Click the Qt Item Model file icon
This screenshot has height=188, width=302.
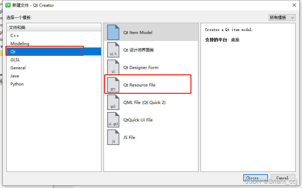tap(113, 32)
